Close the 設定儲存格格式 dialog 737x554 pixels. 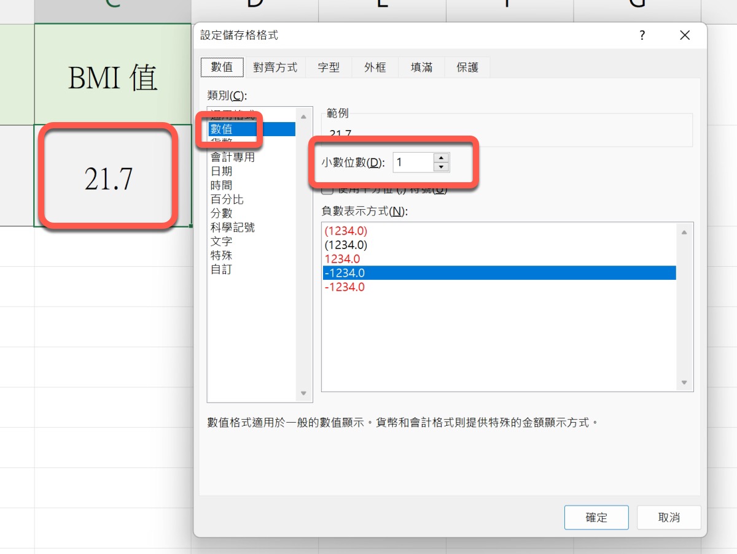[x=685, y=36]
